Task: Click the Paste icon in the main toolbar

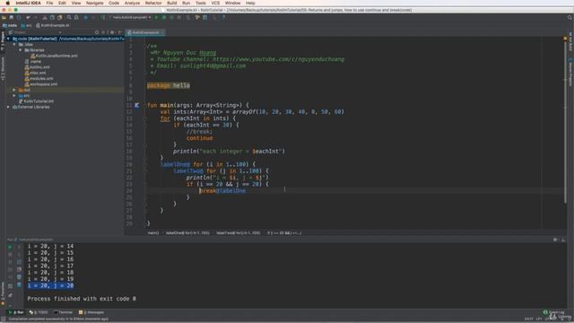Action: point(60,17)
